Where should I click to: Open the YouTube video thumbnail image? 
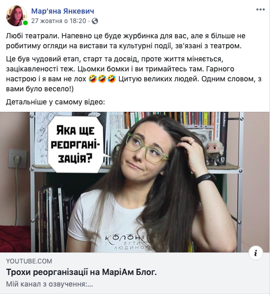click(135, 182)
